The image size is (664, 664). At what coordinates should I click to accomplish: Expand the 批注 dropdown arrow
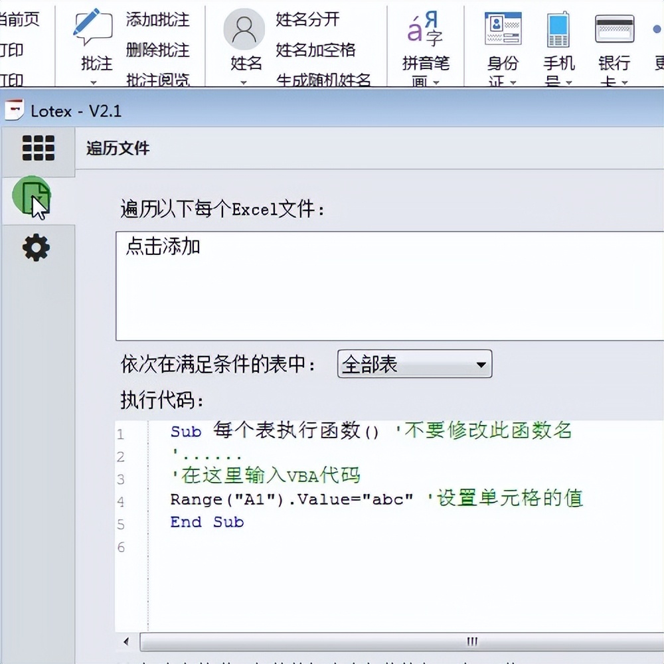click(x=94, y=82)
